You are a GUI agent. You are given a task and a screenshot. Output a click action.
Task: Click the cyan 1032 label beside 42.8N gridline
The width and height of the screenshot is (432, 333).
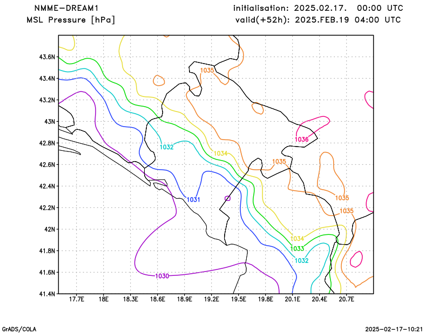166,148
